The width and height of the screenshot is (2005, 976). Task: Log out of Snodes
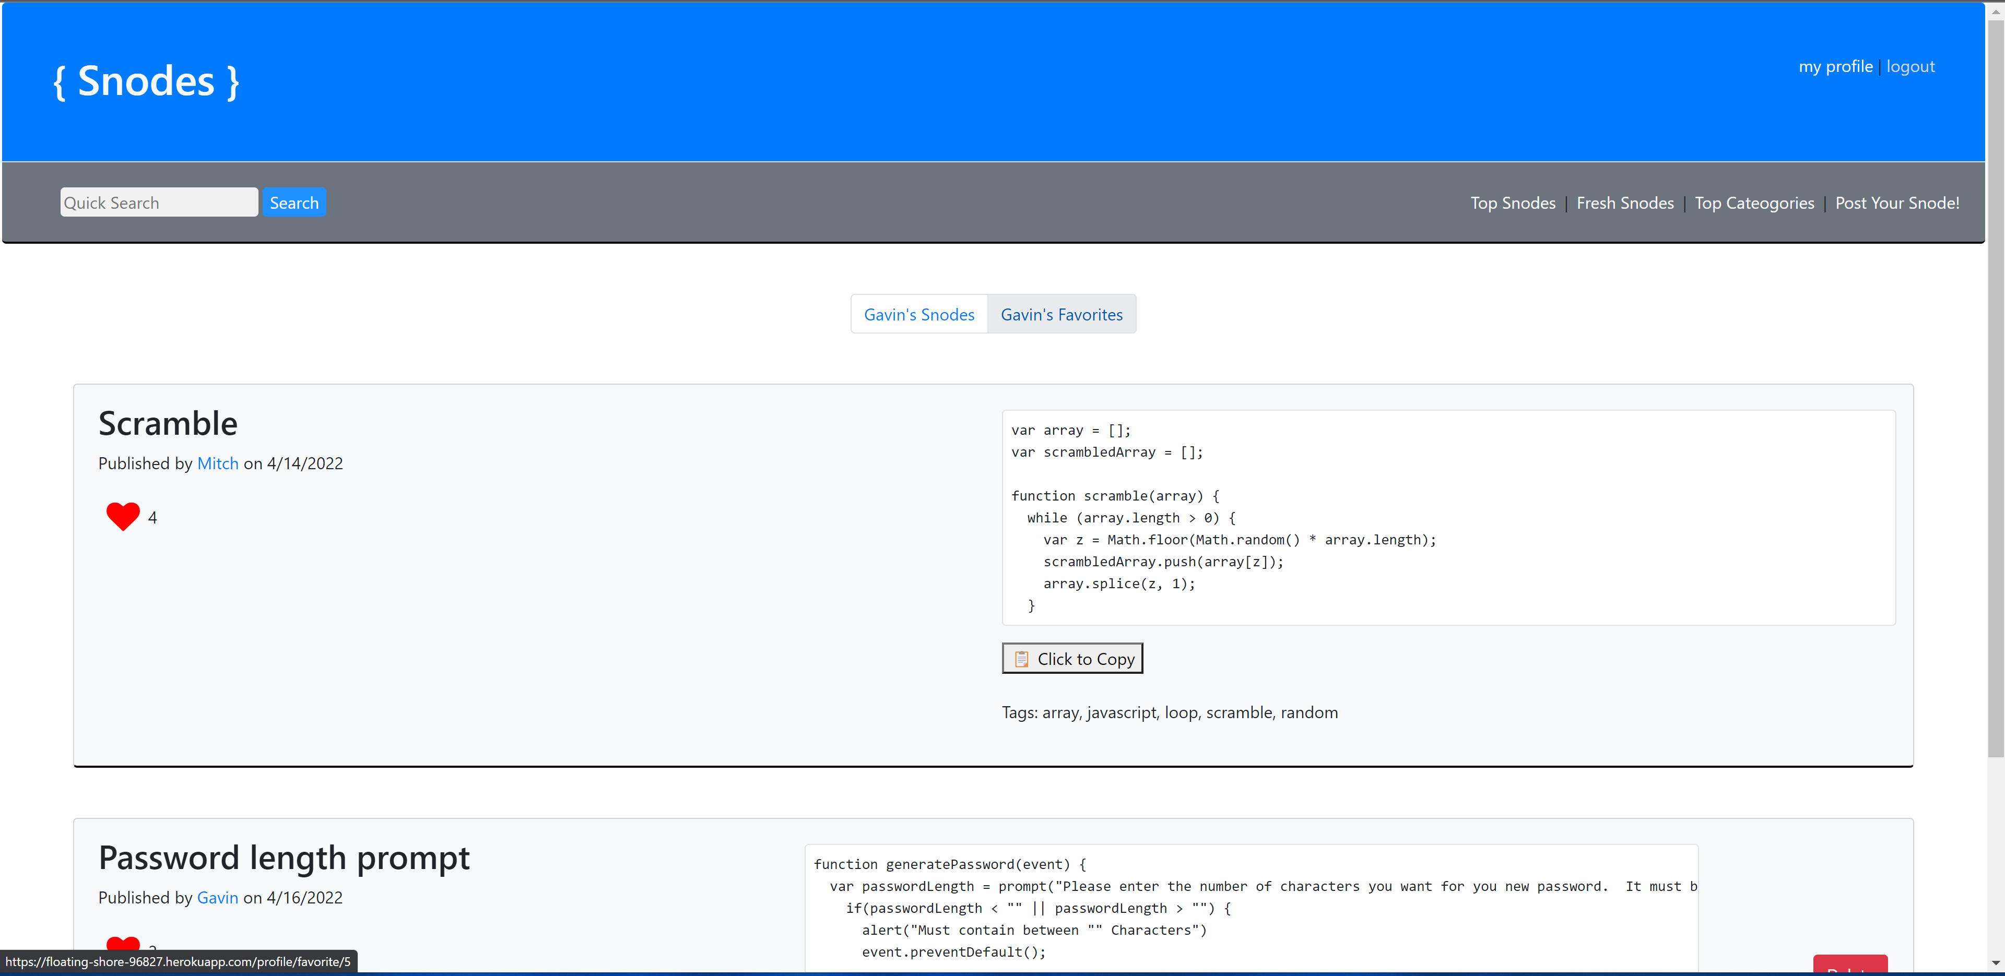pos(1912,65)
